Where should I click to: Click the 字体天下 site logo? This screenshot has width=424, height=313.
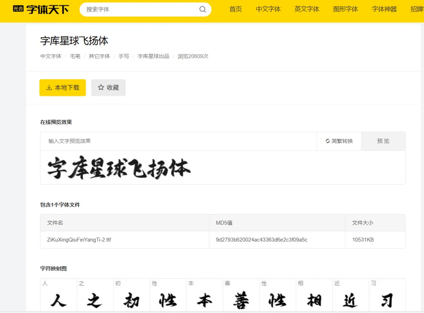point(41,9)
